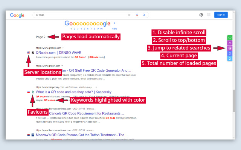Jump to related searches with the purple note icon
Image resolution: width=241 pixels, height=150 pixels.
tap(230, 48)
